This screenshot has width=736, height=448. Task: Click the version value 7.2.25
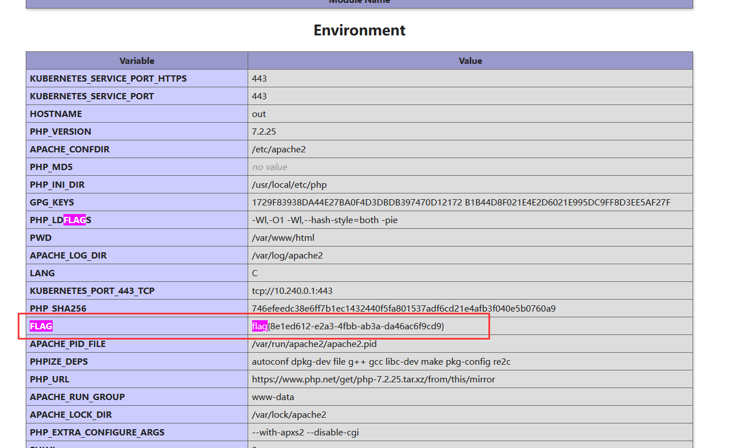coord(264,131)
